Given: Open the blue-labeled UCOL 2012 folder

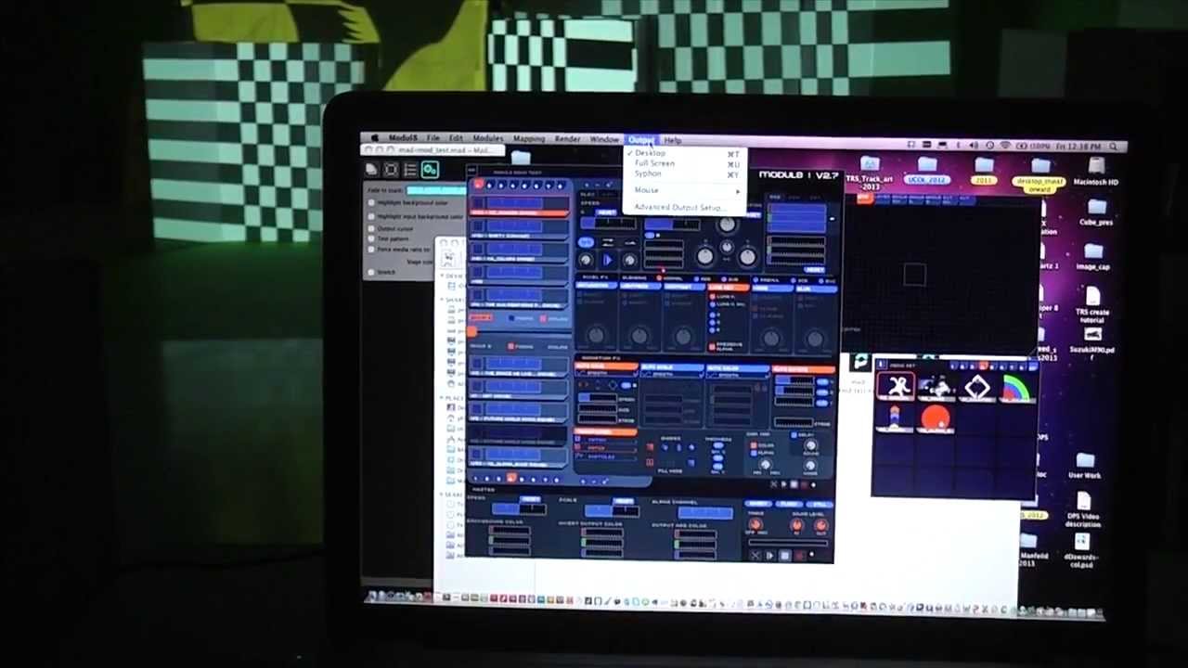Looking at the screenshot, I should click(926, 172).
